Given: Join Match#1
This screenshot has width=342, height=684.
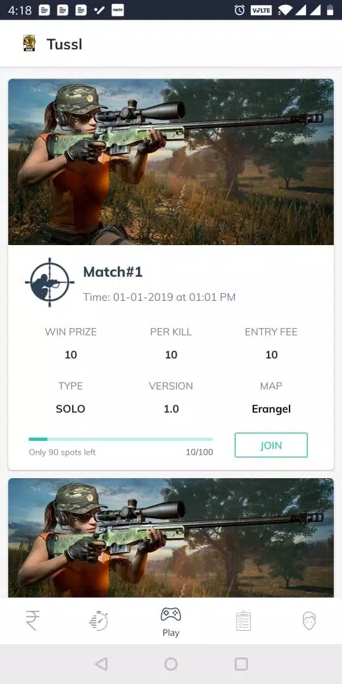Looking at the screenshot, I should [271, 445].
